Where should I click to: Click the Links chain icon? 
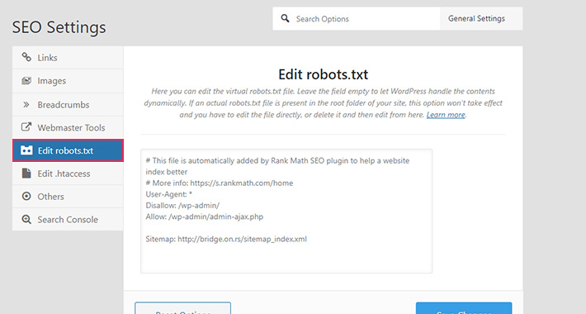tap(26, 57)
